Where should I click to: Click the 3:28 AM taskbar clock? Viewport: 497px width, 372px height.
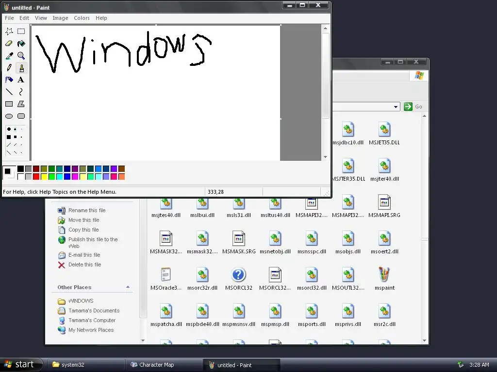[479, 365]
